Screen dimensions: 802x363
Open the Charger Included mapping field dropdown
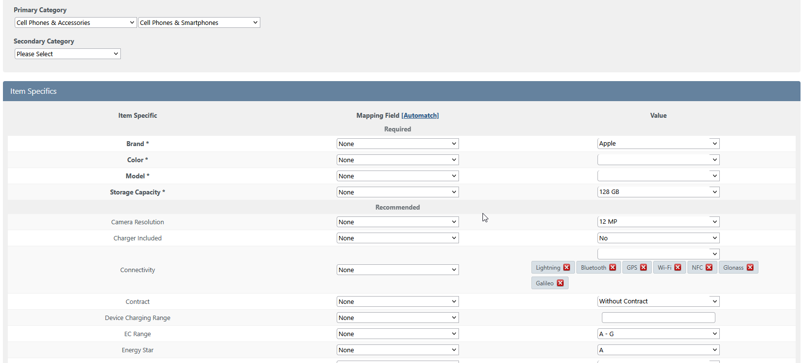click(x=397, y=238)
